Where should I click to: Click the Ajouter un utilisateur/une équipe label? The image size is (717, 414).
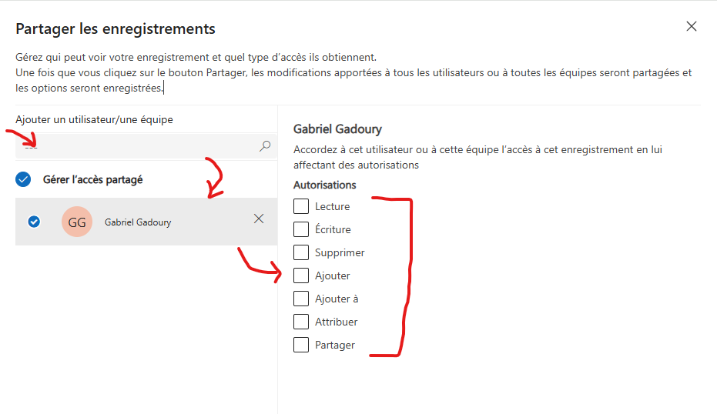[x=94, y=120]
